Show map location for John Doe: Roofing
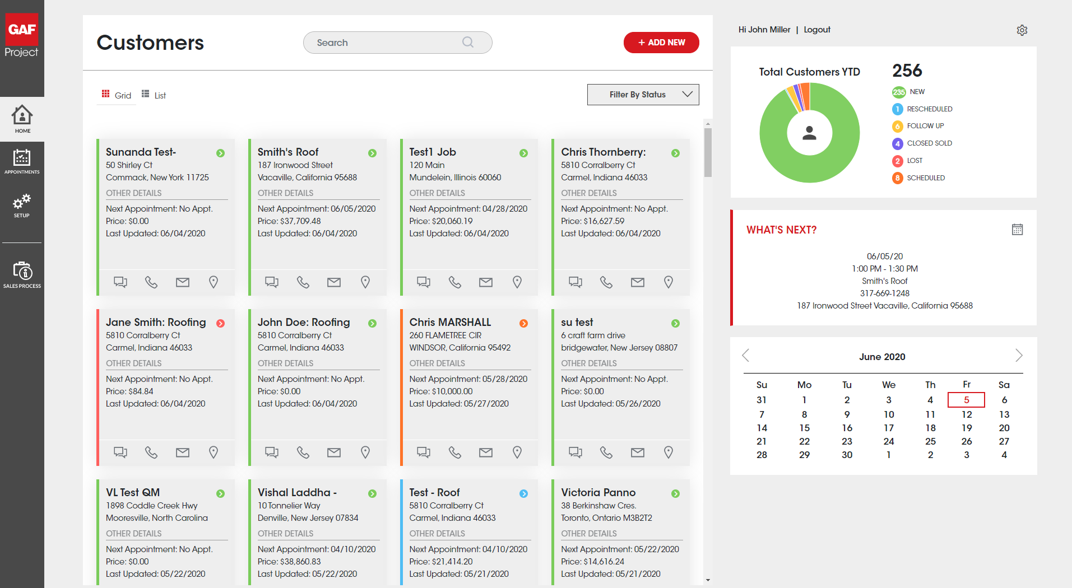This screenshot has height=588, width=1072. point(365,452)
